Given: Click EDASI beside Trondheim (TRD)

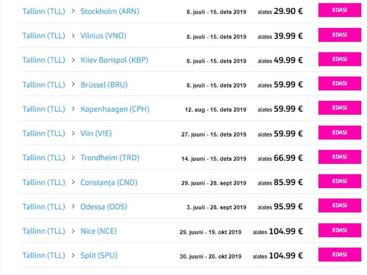Looking at the screenshot, I should 339,157.
